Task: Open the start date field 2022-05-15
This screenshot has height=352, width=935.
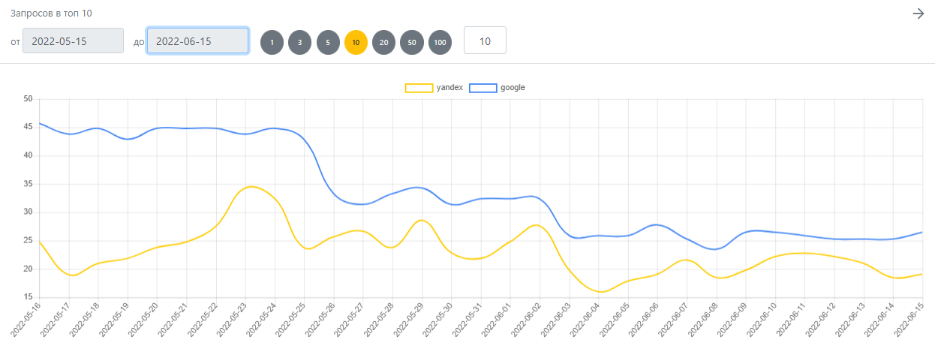Action: pos(73,41)
